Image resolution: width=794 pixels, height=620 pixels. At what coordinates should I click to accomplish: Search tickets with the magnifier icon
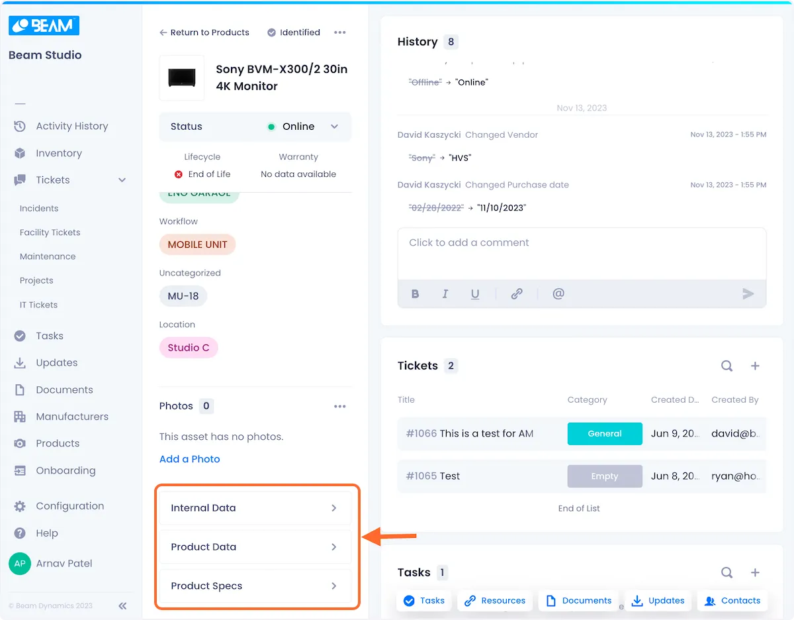click(727, 366)
